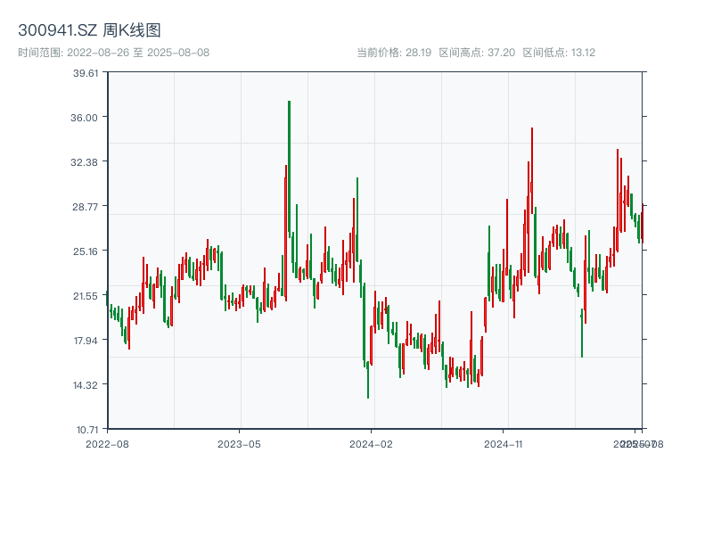Click the 10.71 y-axis label
The image size is (713, 535).
pyautogui.click(x=87, y=430)
